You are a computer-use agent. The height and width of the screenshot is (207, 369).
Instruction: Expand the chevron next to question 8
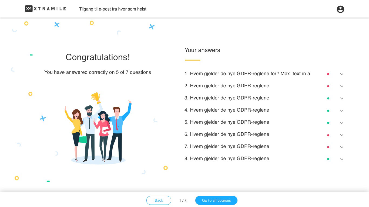[342, 159]
